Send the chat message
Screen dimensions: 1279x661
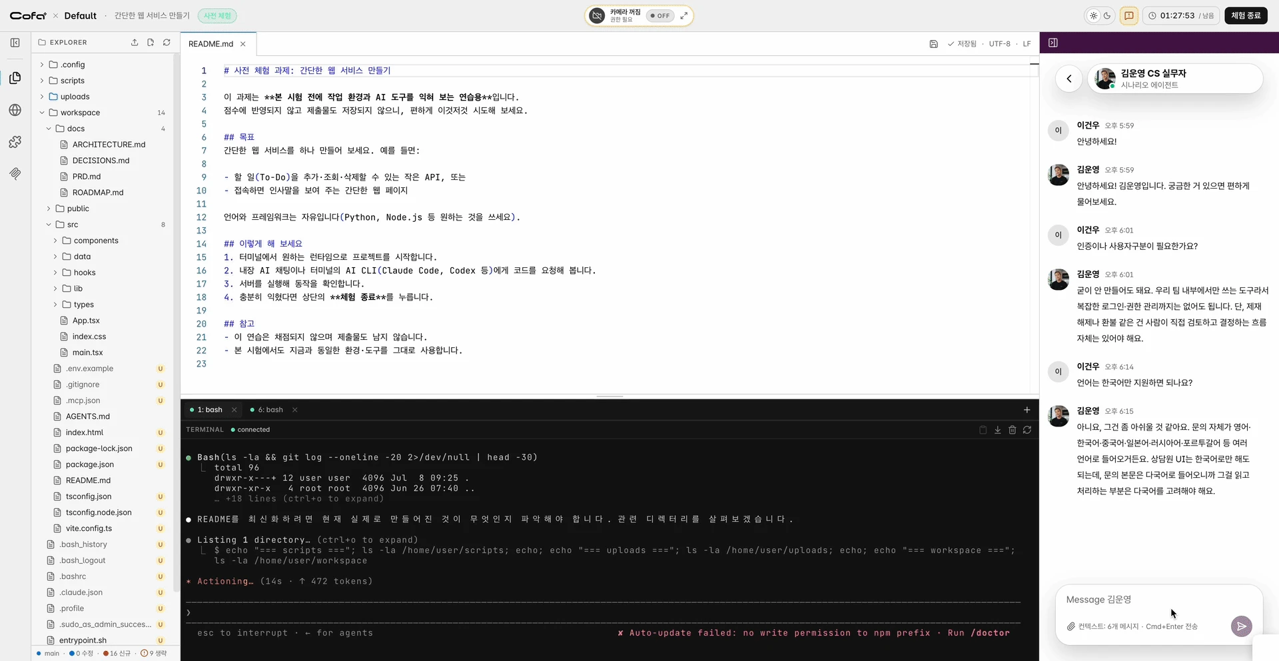(1242, 626)
